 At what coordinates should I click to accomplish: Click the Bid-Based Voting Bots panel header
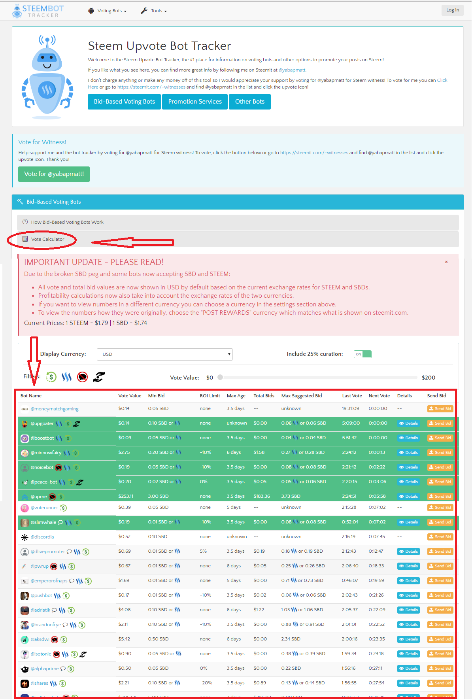(238, 202)
